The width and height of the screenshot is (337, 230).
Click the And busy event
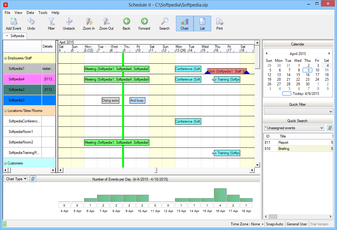pyautogui.click(x=137, y=100)
